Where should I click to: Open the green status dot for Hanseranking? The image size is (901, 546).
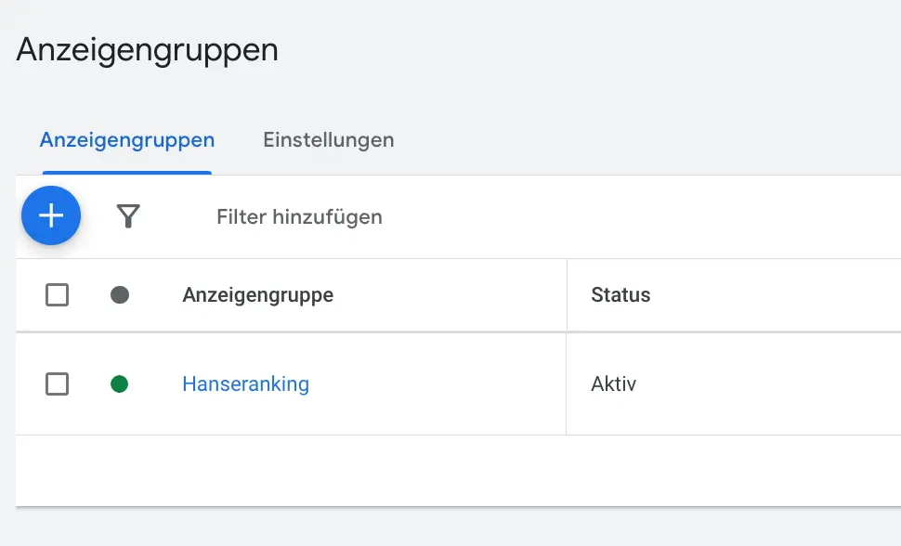coord(120,383)
